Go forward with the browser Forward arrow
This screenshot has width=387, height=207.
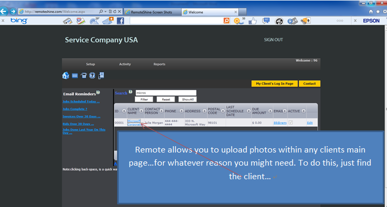tap(13, 12)
